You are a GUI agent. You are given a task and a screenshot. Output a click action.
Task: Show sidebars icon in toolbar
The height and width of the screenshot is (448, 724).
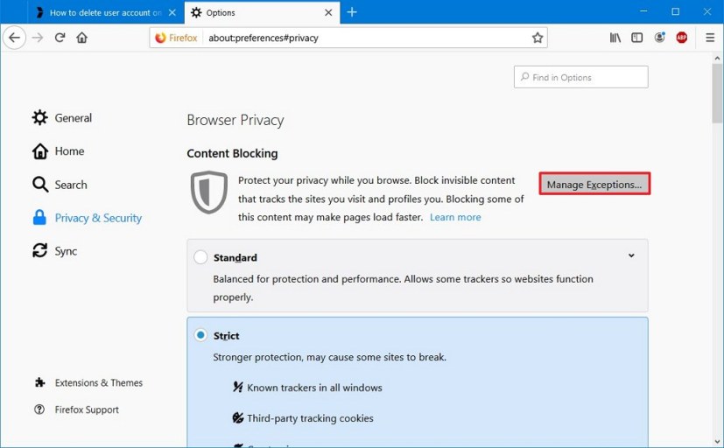click(637, 38)
